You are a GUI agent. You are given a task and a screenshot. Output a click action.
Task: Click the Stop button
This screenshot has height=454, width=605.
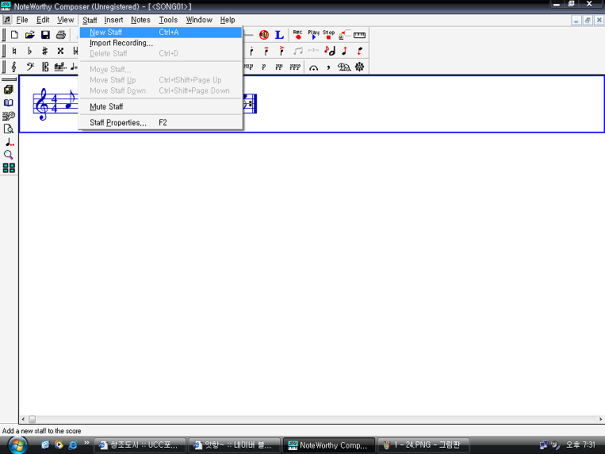[329, 35]
